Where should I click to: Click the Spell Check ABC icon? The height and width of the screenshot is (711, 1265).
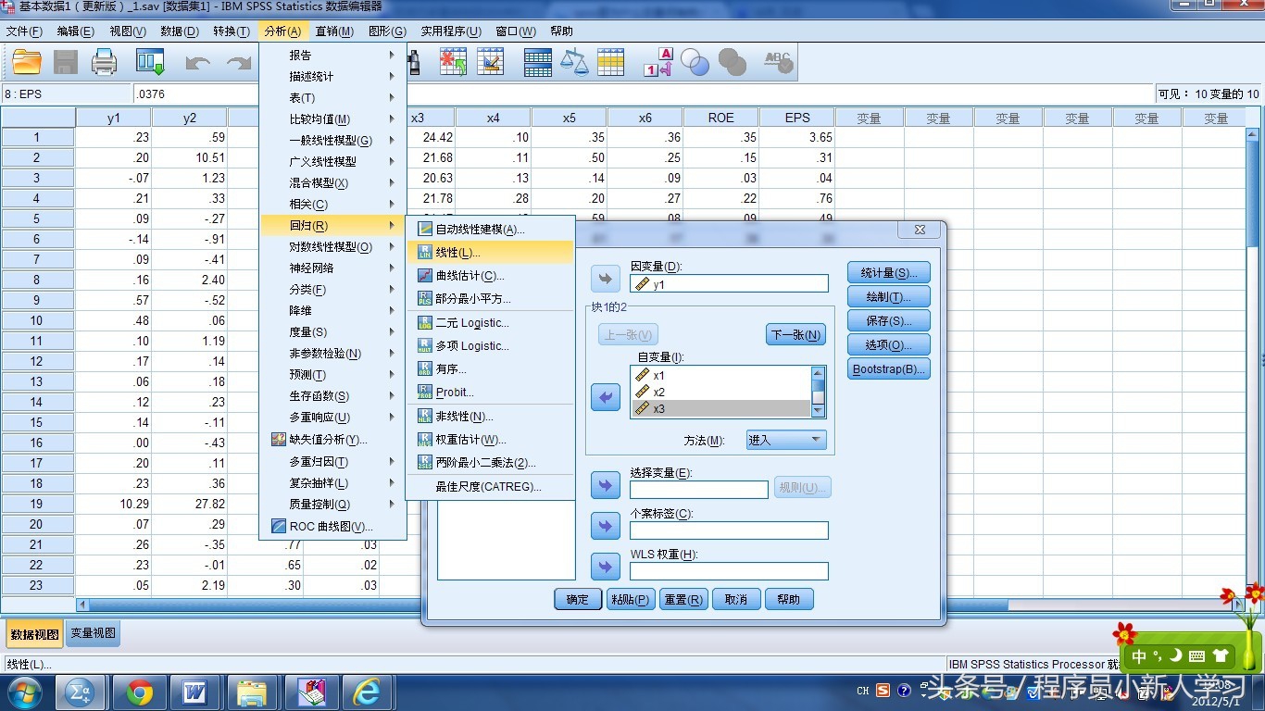(778, 62)
